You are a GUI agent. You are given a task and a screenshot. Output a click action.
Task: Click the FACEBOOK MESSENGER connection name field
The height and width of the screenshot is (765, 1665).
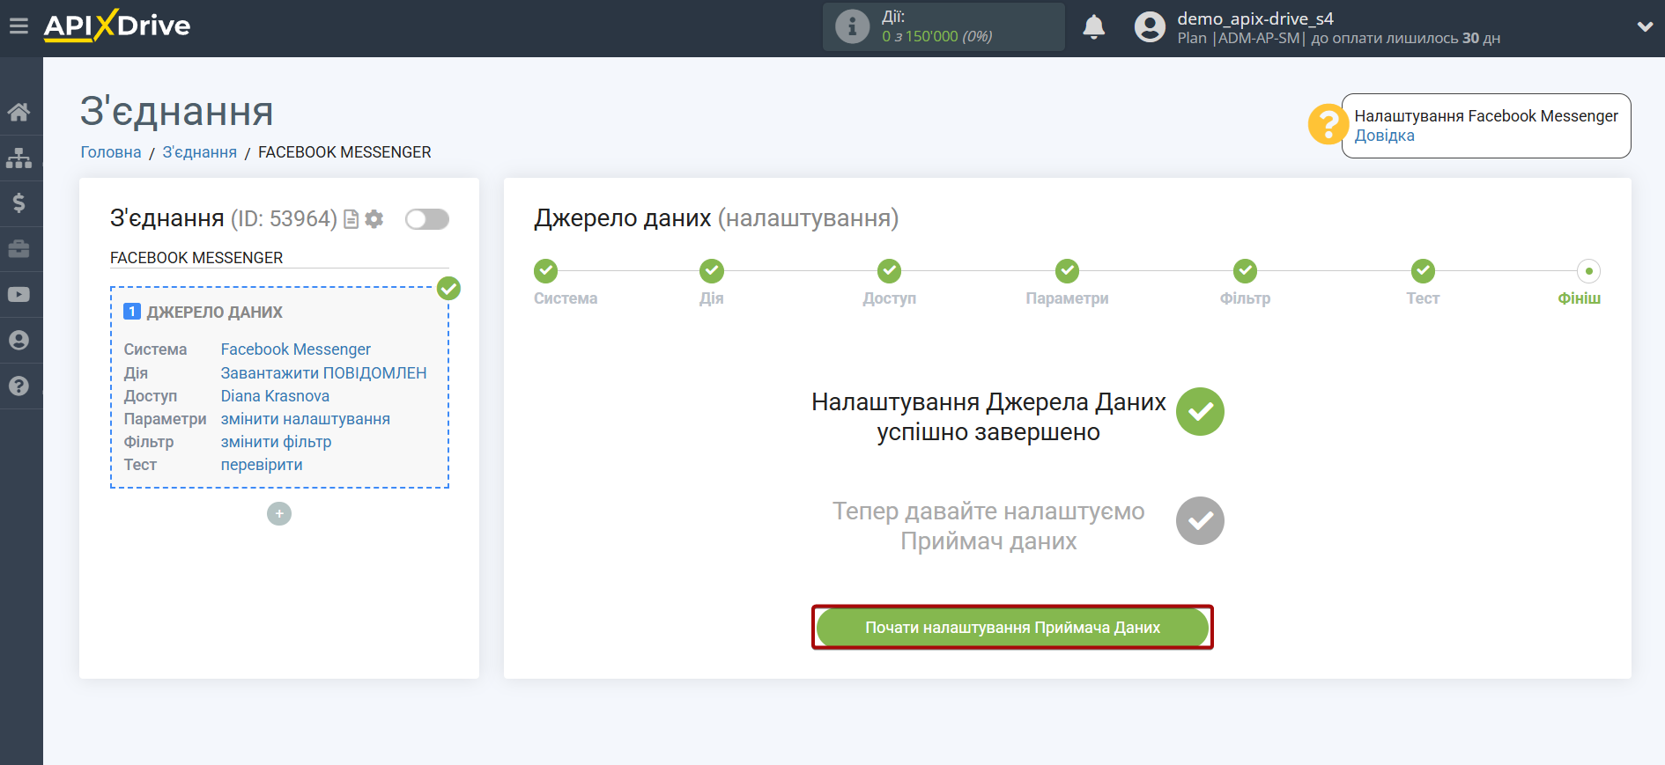click(279, 258)
